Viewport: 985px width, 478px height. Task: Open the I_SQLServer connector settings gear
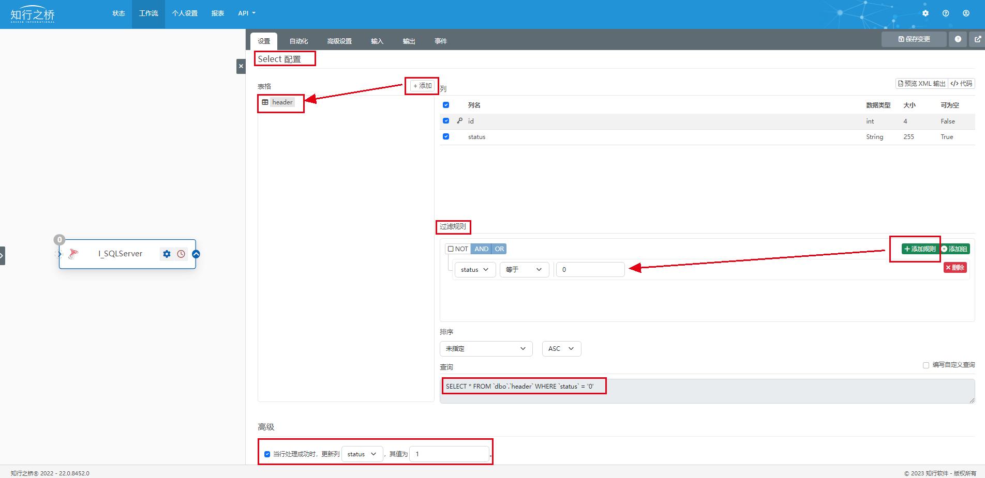pyautogui.click(x=167, y=254)
